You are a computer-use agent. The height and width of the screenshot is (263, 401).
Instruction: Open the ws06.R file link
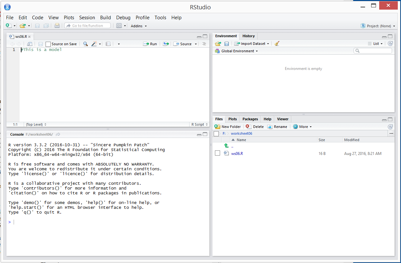[x=237, y=153]
